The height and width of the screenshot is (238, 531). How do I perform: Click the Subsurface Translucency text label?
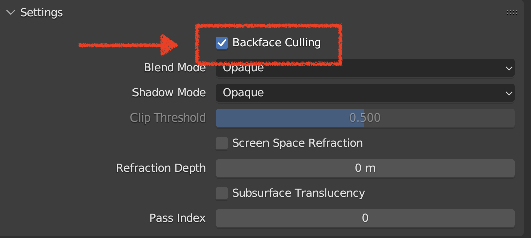coord(299,193)
